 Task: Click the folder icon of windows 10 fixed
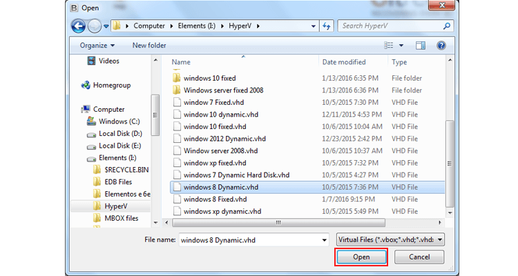pos(177,78)
